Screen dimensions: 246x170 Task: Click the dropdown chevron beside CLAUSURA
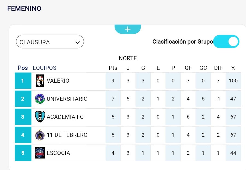point(78,42)
